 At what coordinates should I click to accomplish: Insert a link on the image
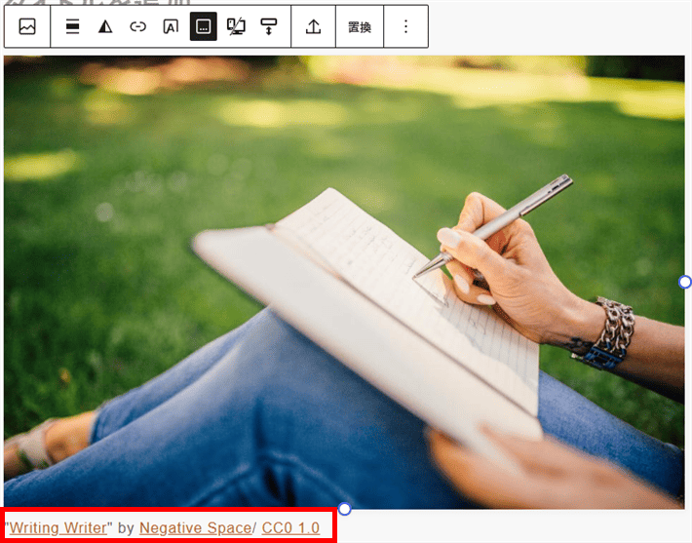(x=137, y=26)
